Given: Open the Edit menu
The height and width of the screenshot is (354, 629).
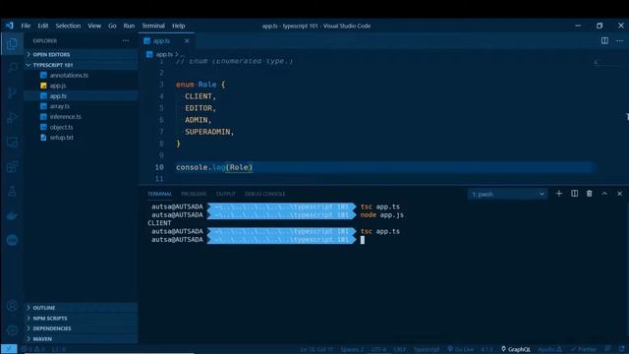Looking at the screenshot, I should click(43, 26).
